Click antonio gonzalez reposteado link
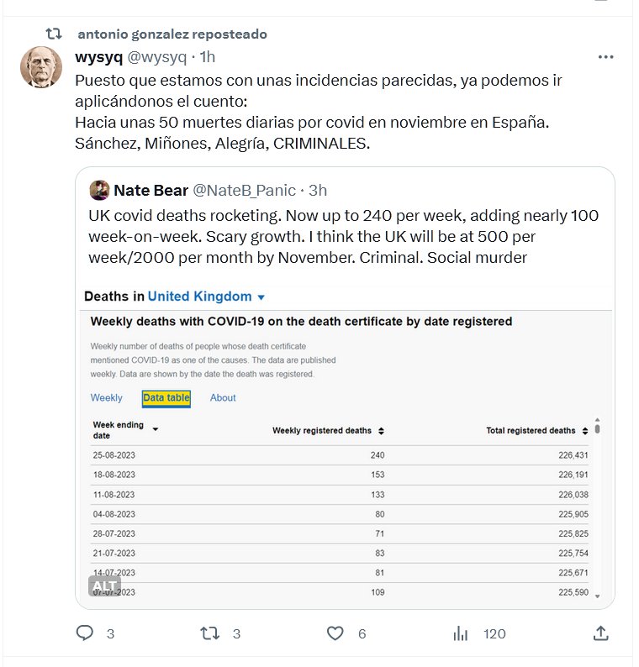Screen dimensions: 639x667 [x=172, y=34]
